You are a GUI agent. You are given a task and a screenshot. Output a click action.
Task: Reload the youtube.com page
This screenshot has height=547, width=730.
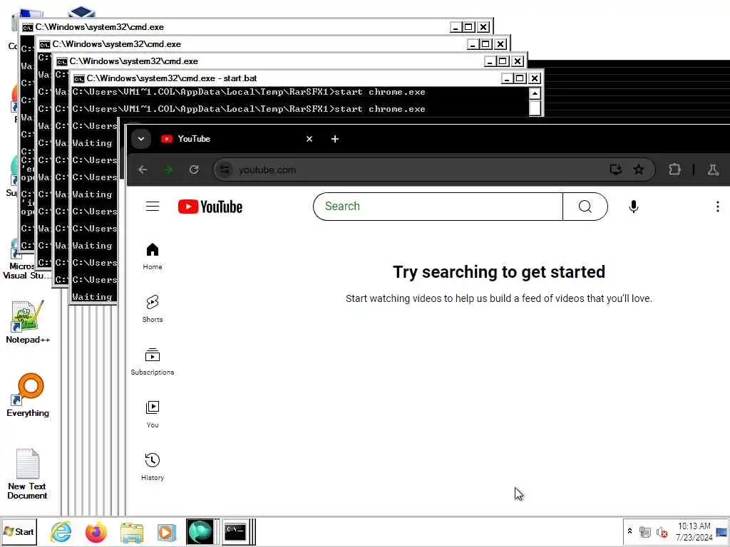194,170
